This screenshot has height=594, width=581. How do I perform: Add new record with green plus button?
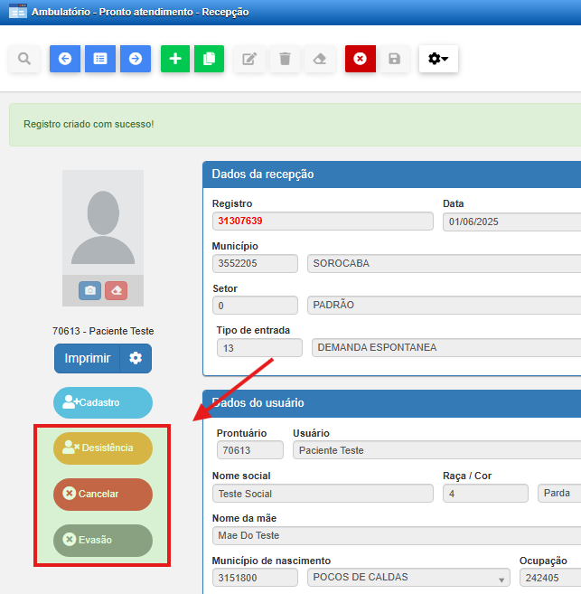click(175, 59)
